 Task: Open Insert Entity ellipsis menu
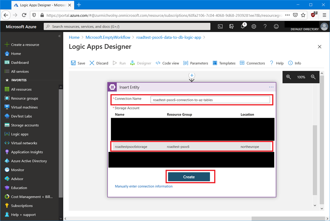[271, 87]
